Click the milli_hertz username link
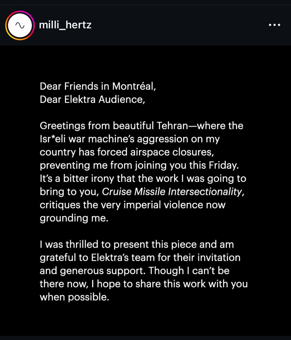The height and width of the screenshot is (340, 291). click(x=65, y=25)
